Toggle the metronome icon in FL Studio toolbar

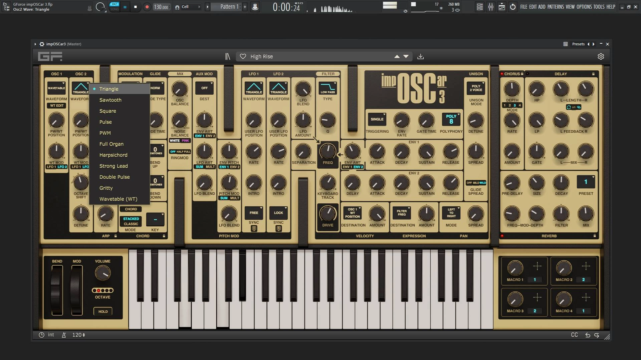tap(255, 7)
